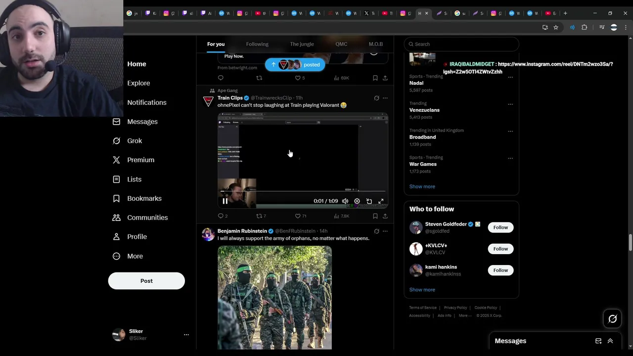
Task: Click the Bookmarks icon in sidebar
Action: coord(116,198)
